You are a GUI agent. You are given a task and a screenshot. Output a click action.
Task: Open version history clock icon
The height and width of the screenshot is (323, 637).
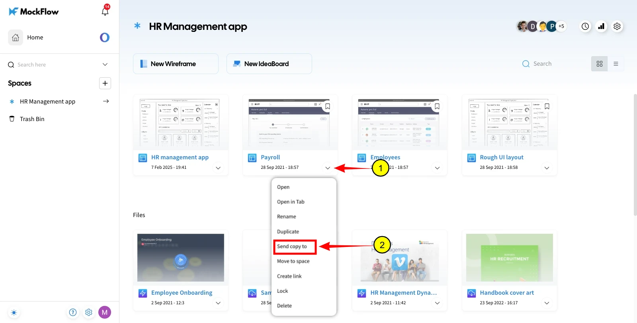pos(585,26)
